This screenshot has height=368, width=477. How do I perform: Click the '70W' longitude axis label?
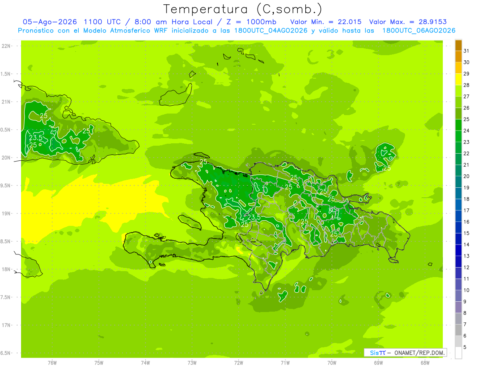(x=332, y=363)
